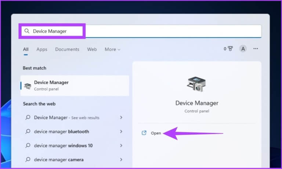Image resolution: width=282 pixels, height=169 pixels.
Task: Expand chevron for Device Manager web results
Action: pyautogui.click(x=121, y=118)
